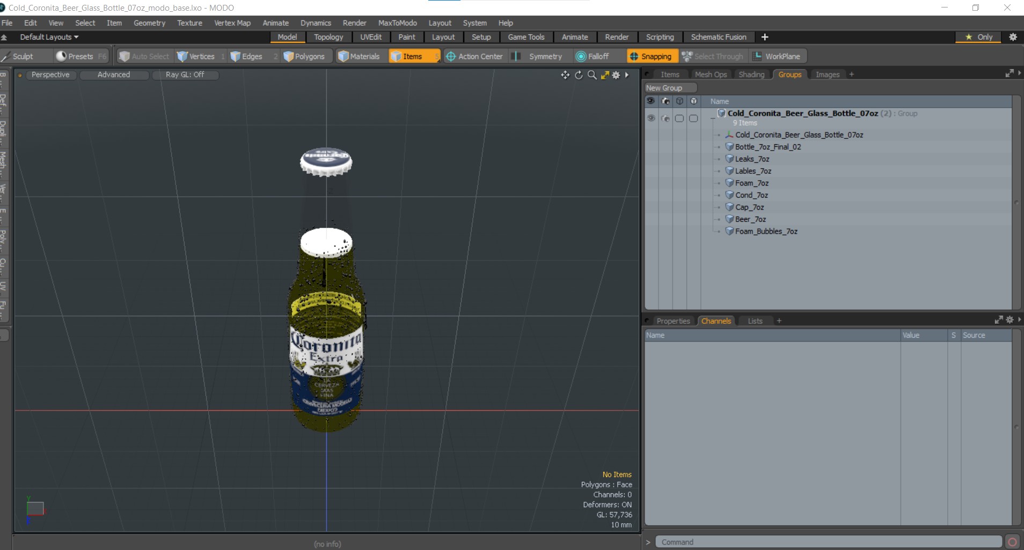Image resolution: width=1024 pixels, height=550 pixels.
Task: Open Advanced shading style dropdown
Action: pyautogui.click(x=114, y=75)
